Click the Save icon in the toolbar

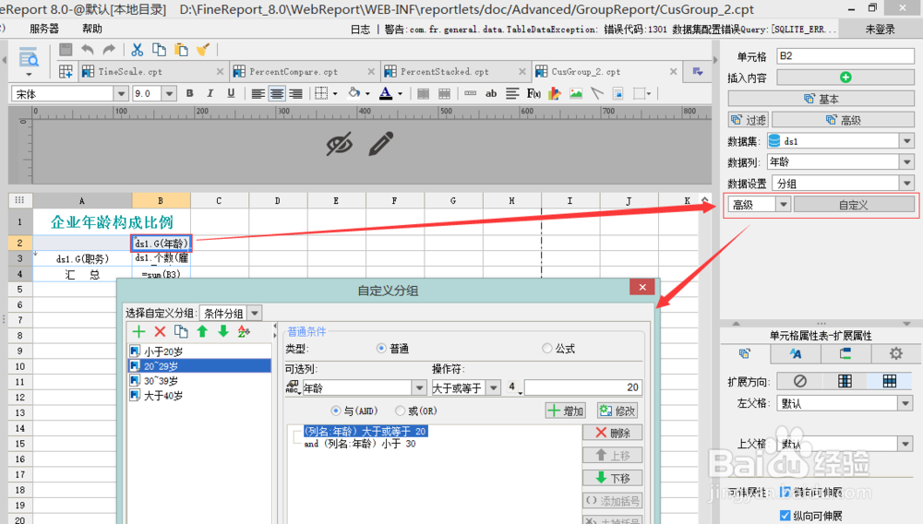(66, 50)
